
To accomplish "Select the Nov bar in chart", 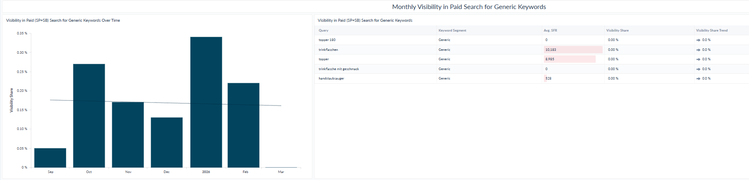I will click(128, 134).
